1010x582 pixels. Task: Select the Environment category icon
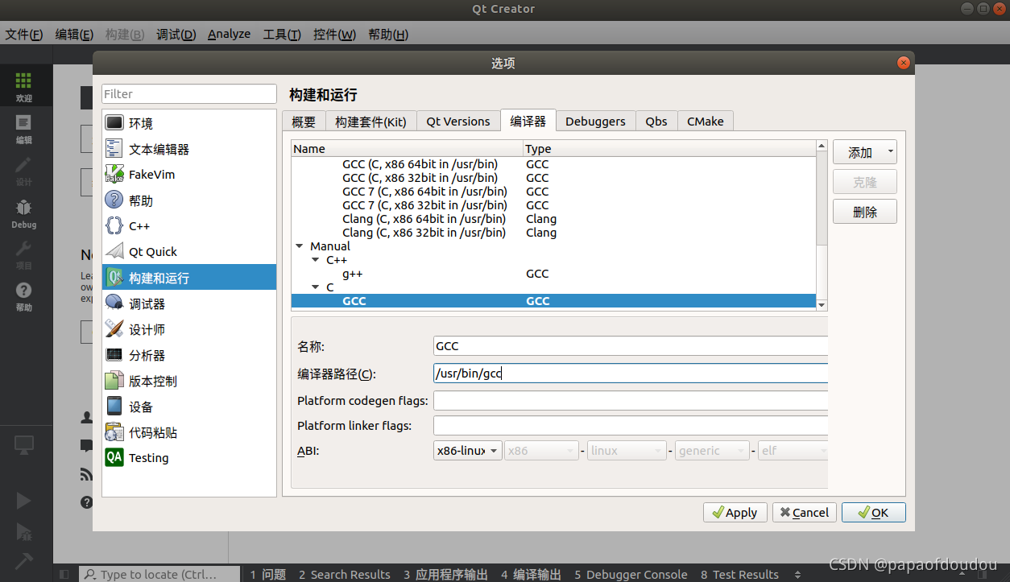114,123
